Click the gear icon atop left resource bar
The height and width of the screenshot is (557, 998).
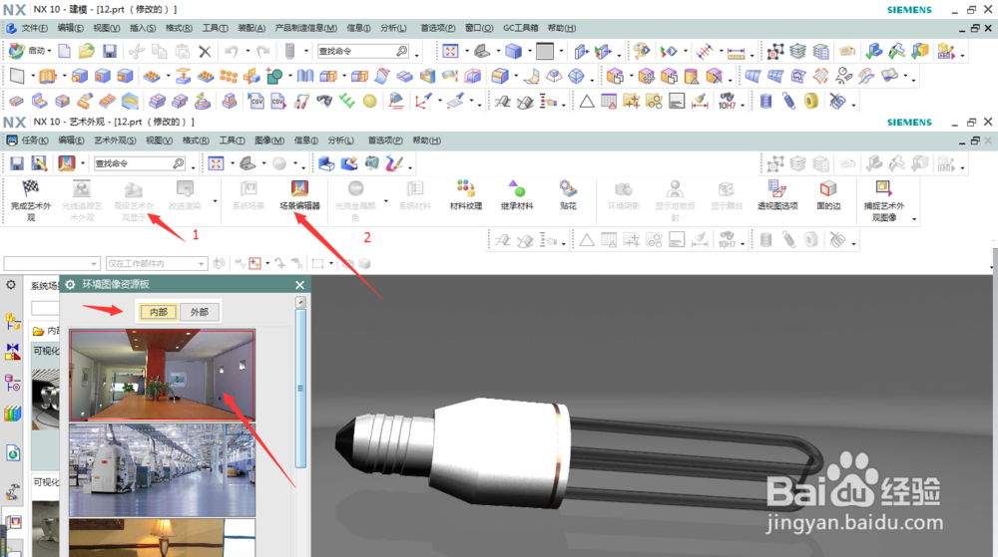pos(11,285)
